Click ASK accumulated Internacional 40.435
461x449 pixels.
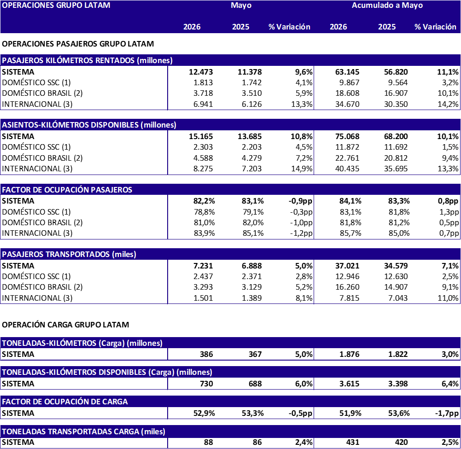click(347, 169)
